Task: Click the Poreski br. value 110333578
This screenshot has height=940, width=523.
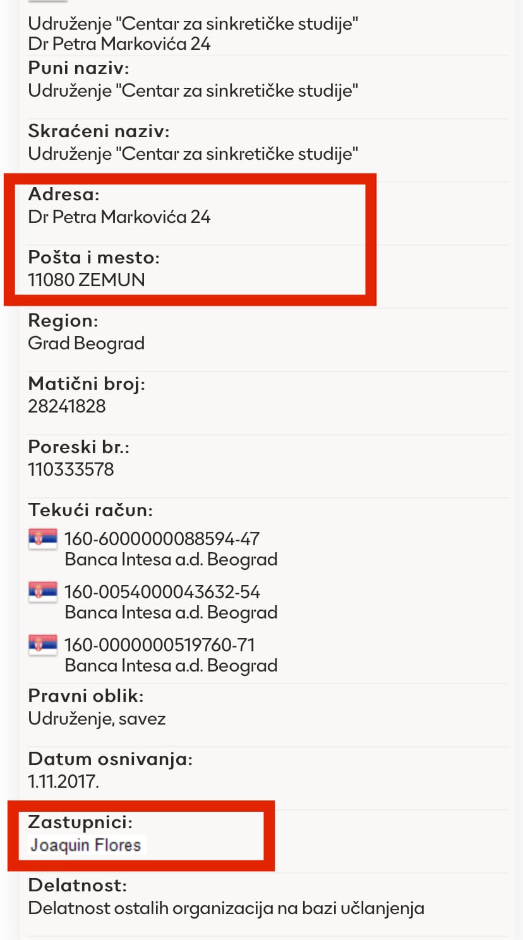Action: point(71,469)
